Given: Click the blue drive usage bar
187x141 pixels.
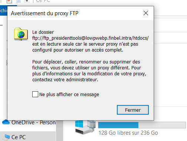Looking at the screenshot, I should point(142,125).
